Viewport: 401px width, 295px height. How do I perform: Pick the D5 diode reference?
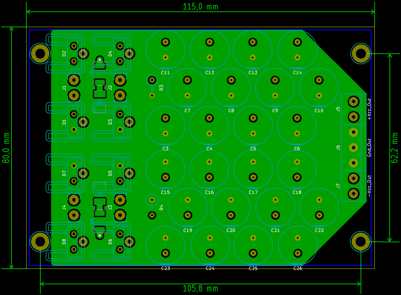[110, 173]
